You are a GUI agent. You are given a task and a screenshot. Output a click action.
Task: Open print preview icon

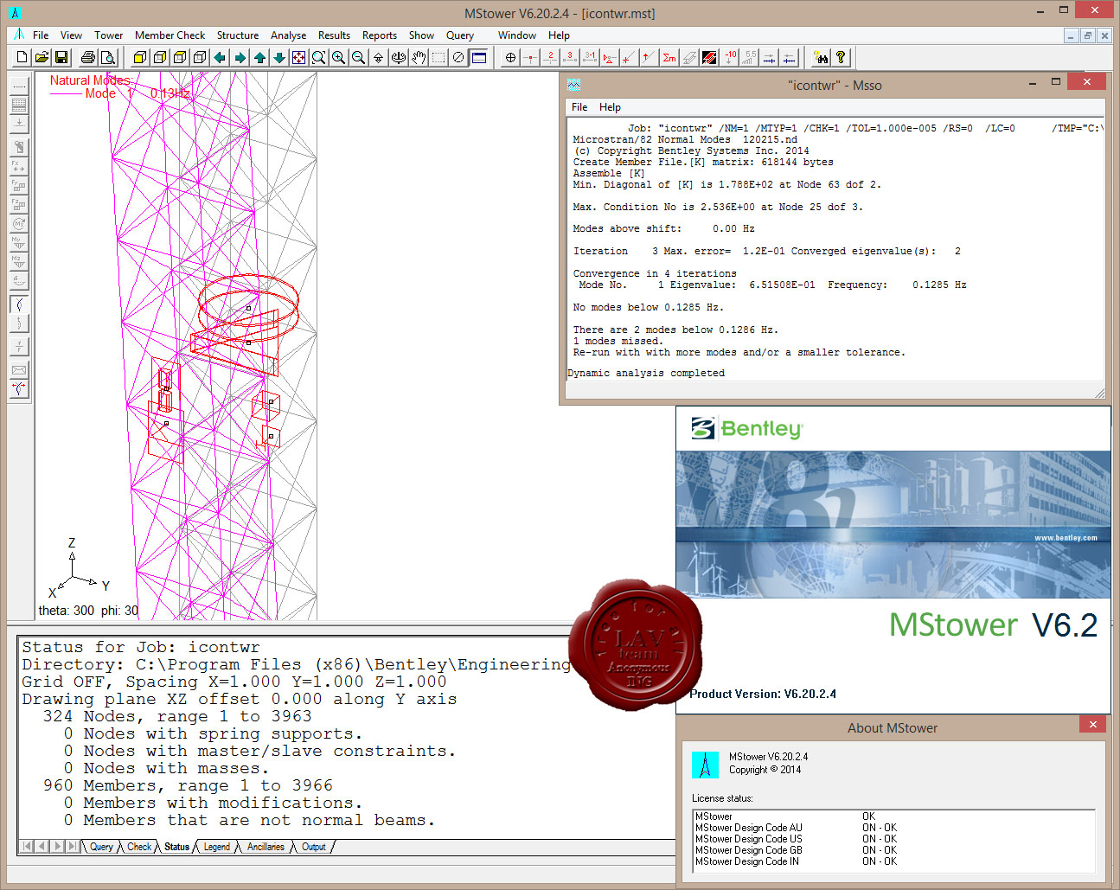pyautogui.click(x=107, y=57)
